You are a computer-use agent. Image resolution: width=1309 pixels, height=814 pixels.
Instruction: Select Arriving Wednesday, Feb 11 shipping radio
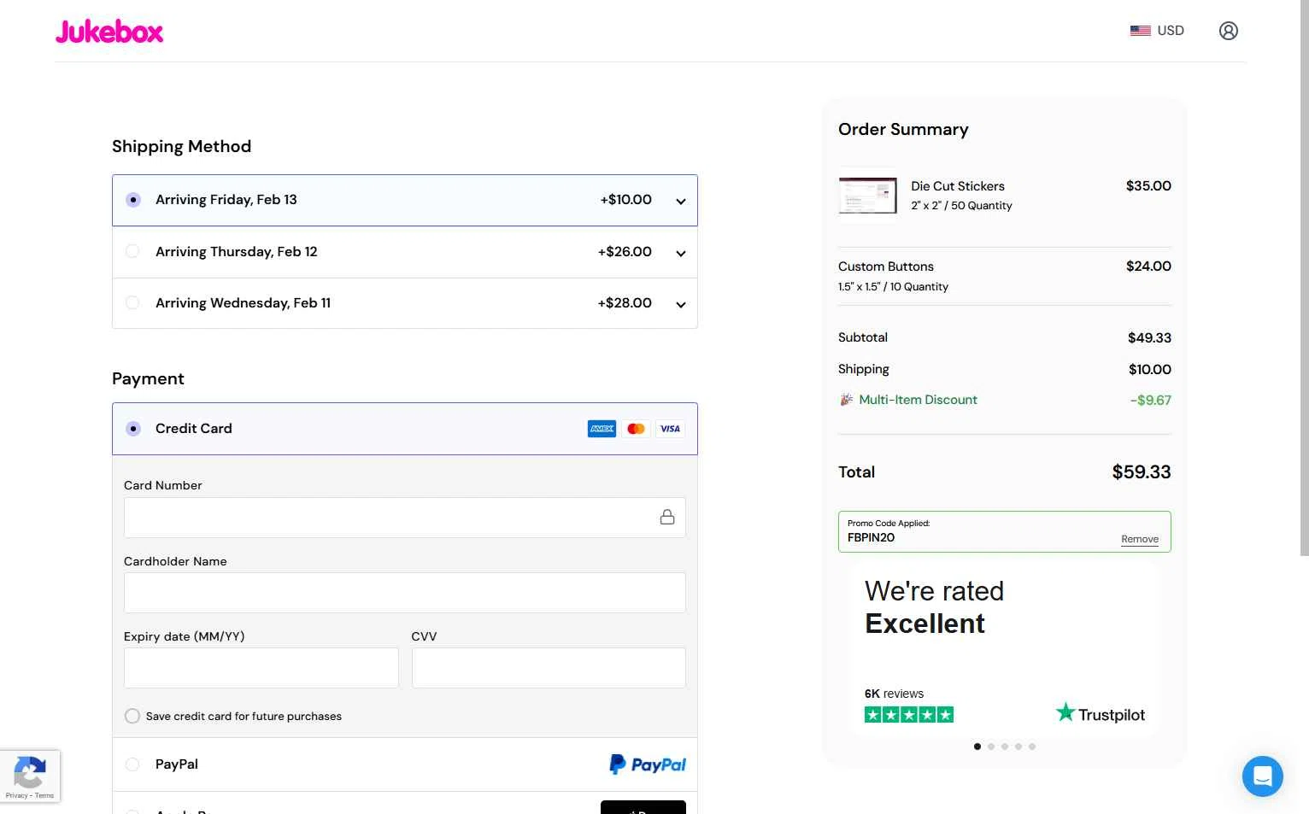[x=132, y=302]
